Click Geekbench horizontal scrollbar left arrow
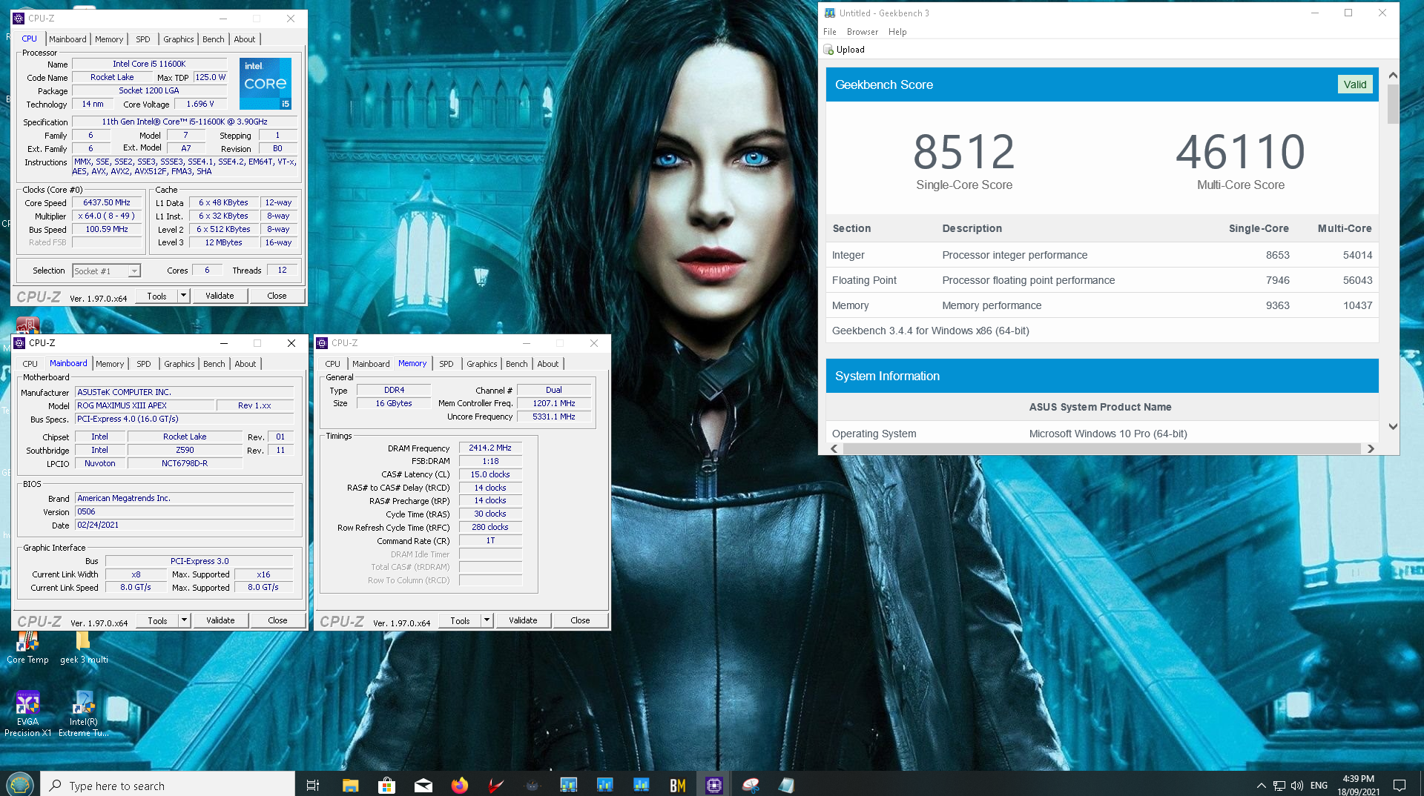1424x796 pixels. pyautogui.click(x=834, y=448)
